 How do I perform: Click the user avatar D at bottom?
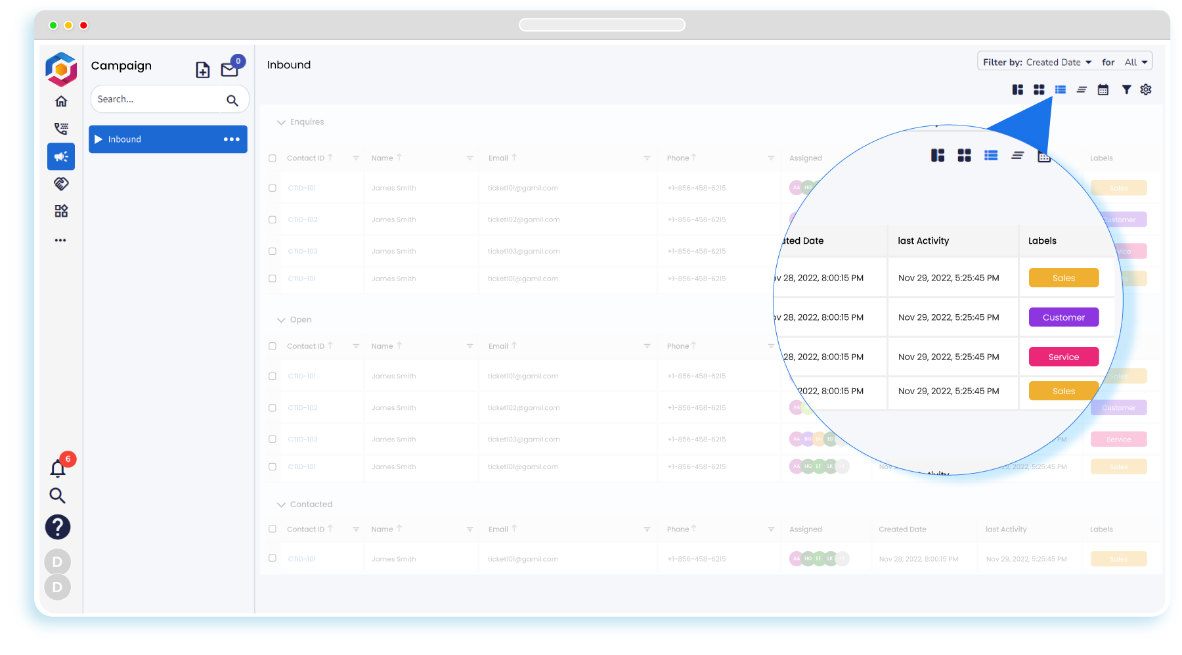[x=58, y=587]
